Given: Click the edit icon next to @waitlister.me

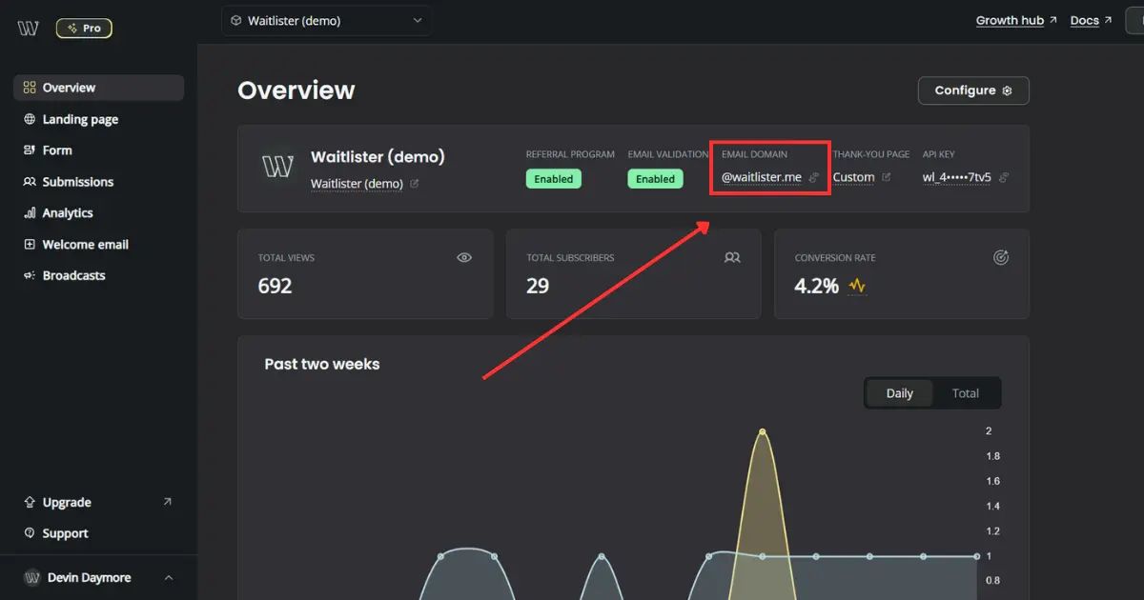Looking at the screenshot, I should (x=813, y=177).
